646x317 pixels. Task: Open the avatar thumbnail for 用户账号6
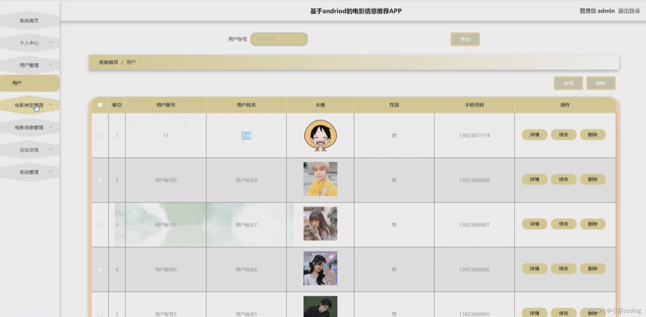[320, 268]
